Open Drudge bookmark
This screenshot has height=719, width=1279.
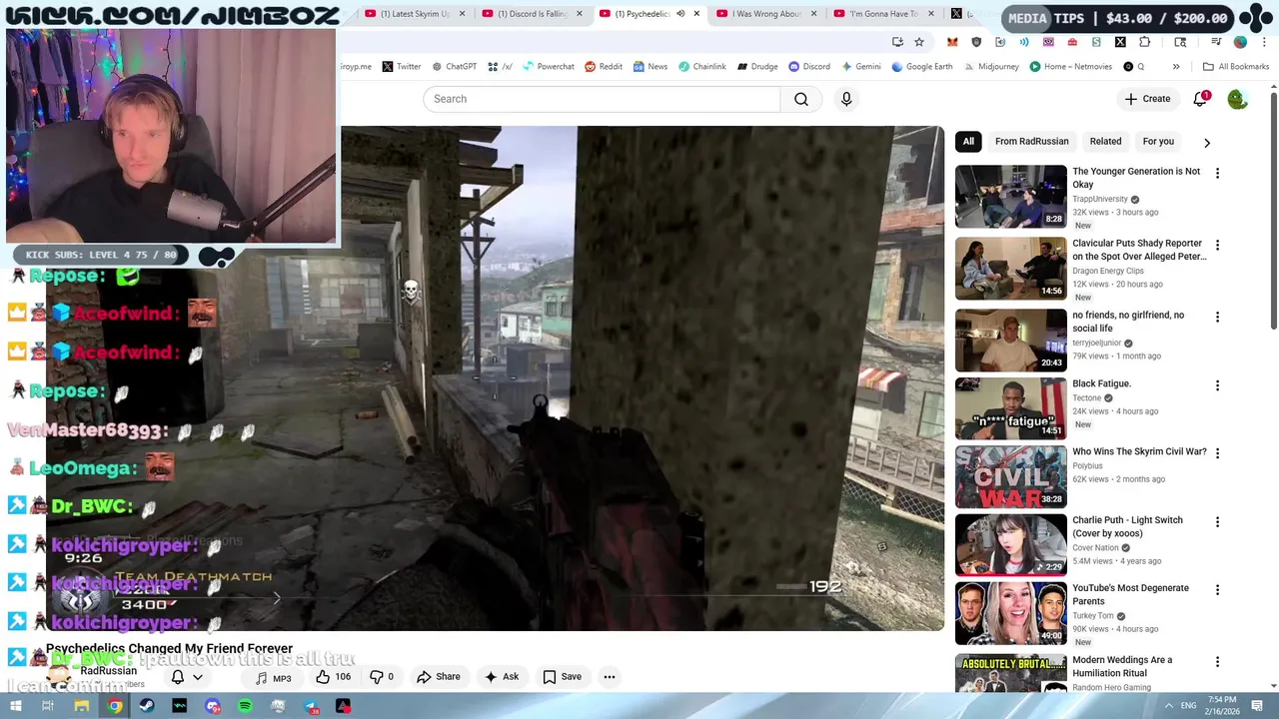(757, 67)
